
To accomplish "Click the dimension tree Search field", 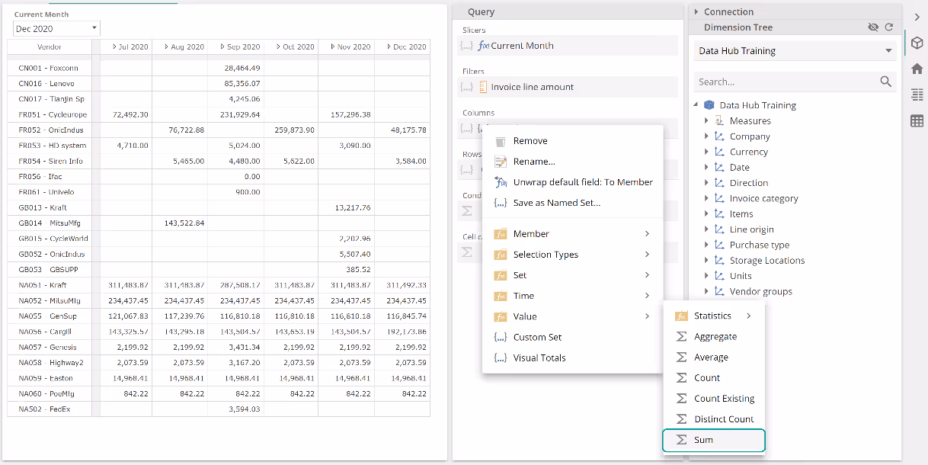I will [x=785, y=82].
